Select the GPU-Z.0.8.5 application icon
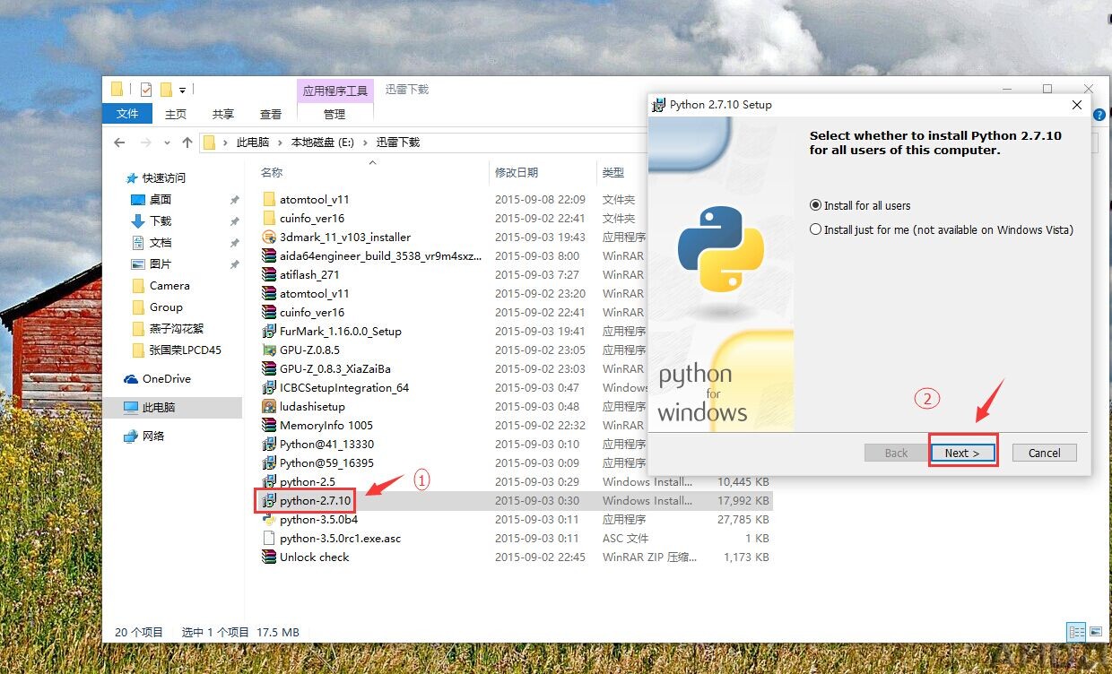This screenshot has height=674, width=1112. click(269, 350)
